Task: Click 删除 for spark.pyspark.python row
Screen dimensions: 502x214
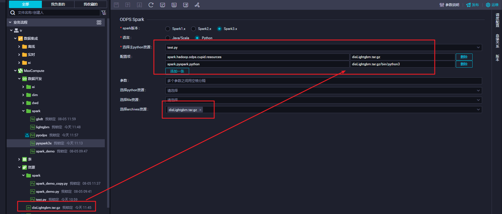Action: click(x=464, y=64)
